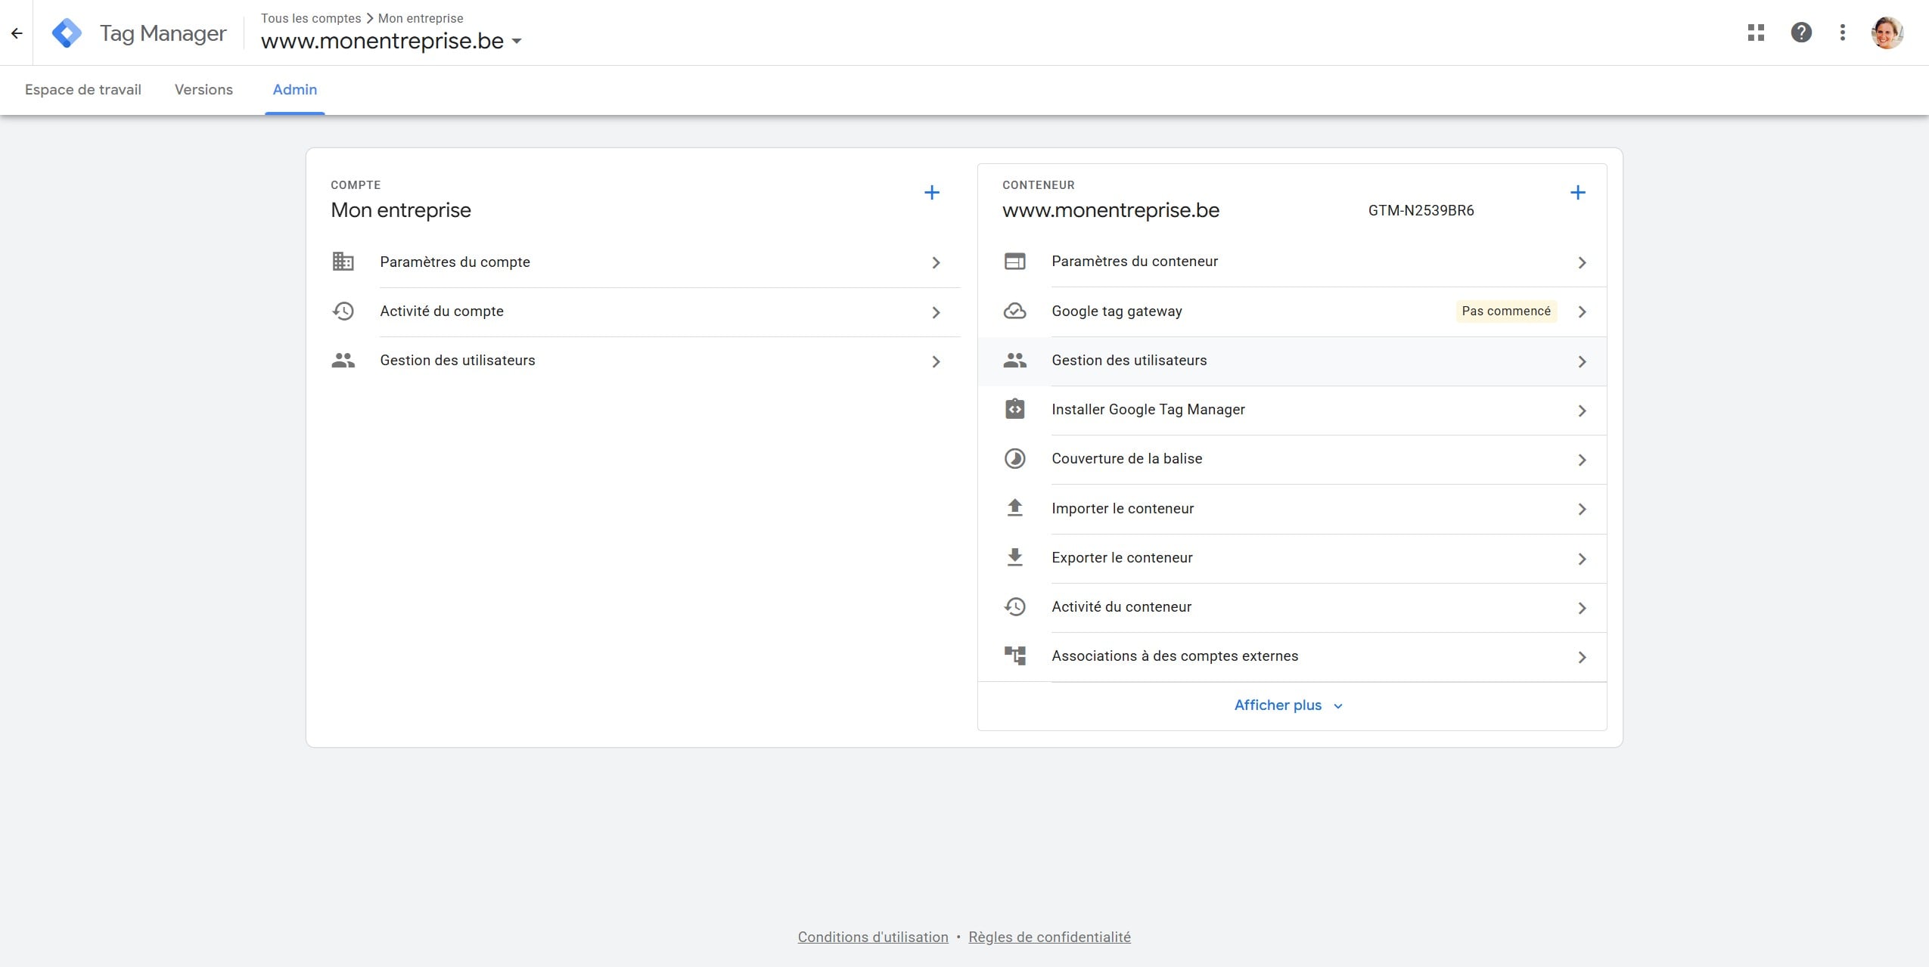Click chevron on Couverture de la balise row
The image size is (1929, 967).
coord(1582,460)
